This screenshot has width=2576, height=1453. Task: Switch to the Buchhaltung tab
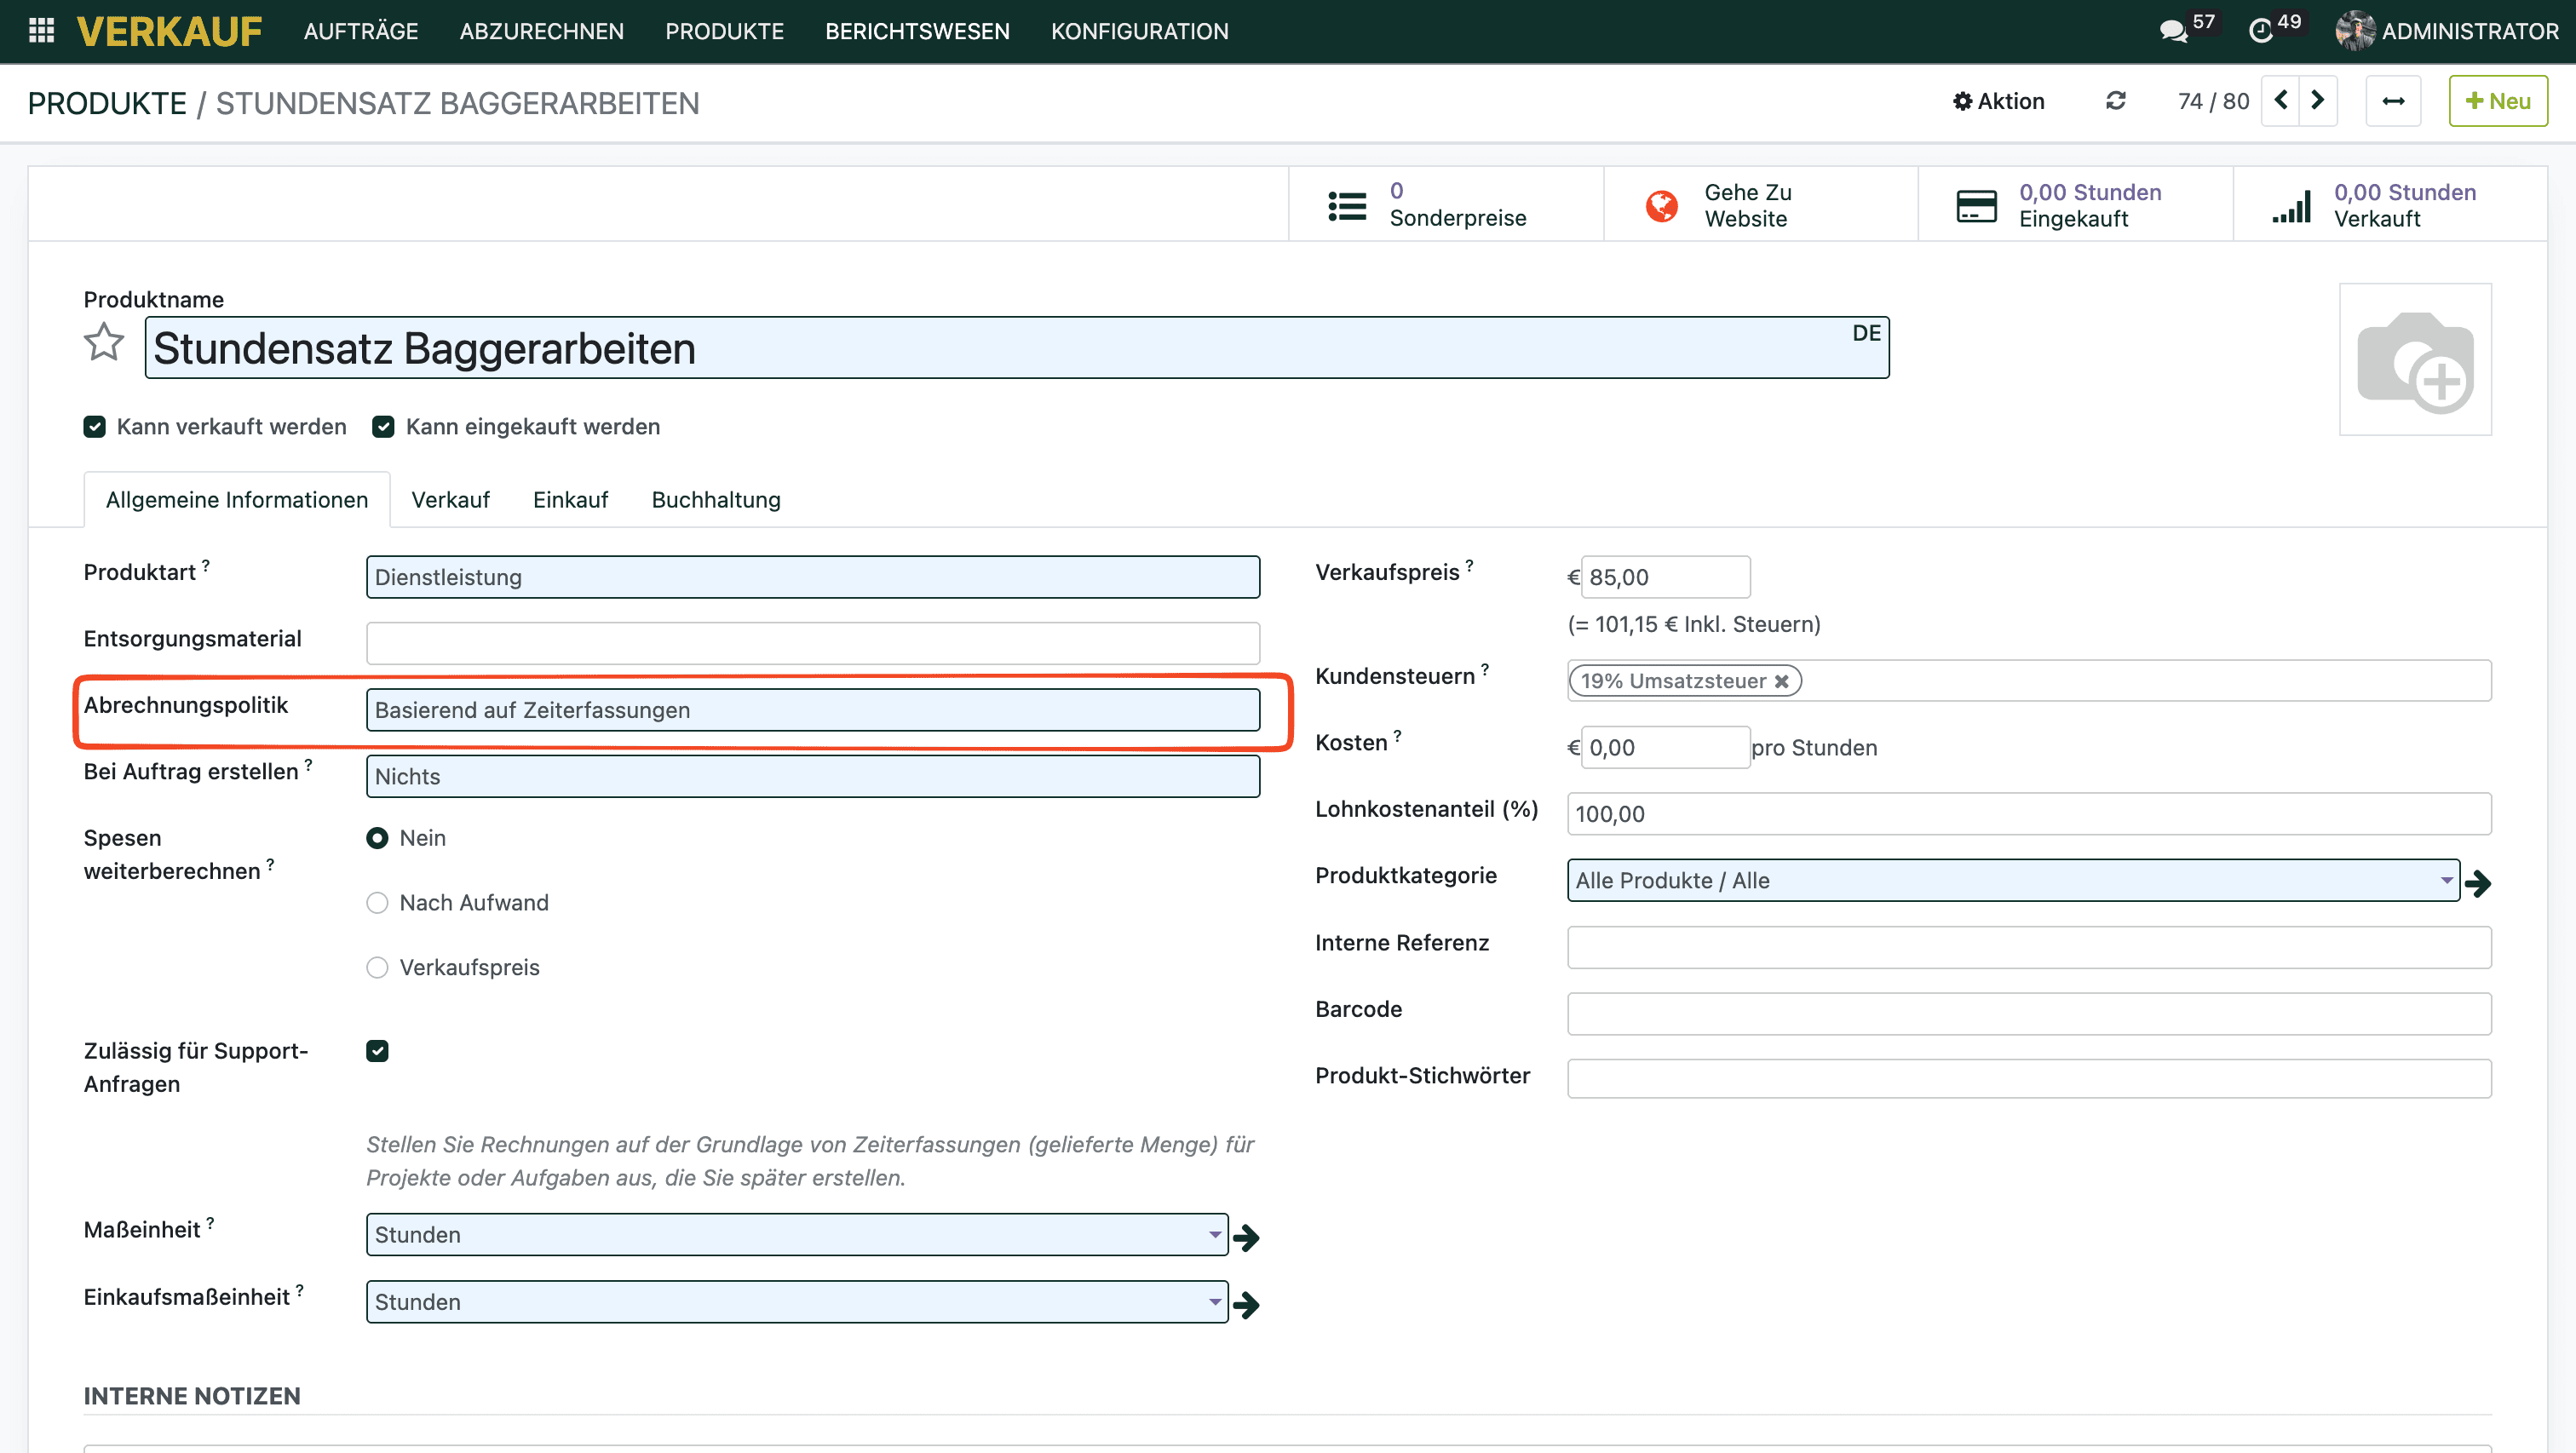pos(716,500)
